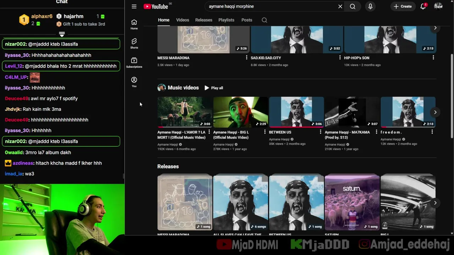Image resolution: width=454 pixels, height=255 pixels.
Task: Open the 6 songs release cover
Action: pos(240,203)
